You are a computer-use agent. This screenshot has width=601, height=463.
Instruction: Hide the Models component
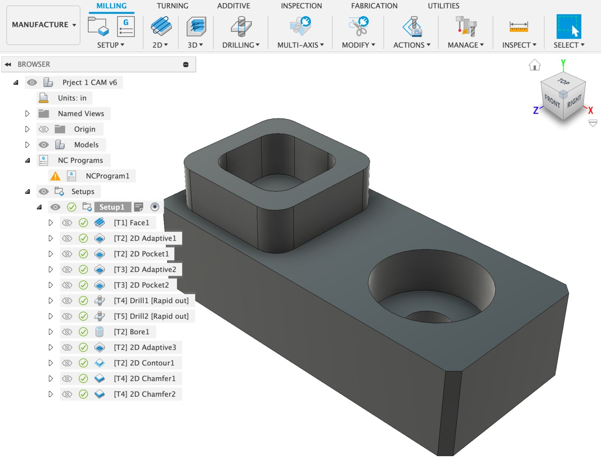(x=44, y=145)
